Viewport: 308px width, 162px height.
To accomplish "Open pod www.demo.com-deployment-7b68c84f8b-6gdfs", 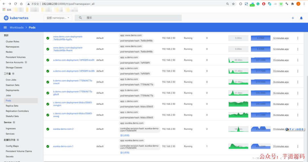I will pos(68,38).
